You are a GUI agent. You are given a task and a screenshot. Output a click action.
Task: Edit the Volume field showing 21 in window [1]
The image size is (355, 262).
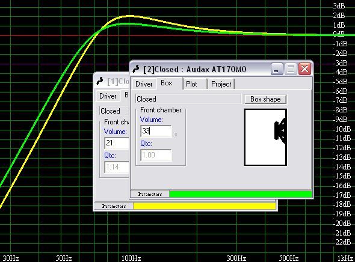[x=117, y=143]
